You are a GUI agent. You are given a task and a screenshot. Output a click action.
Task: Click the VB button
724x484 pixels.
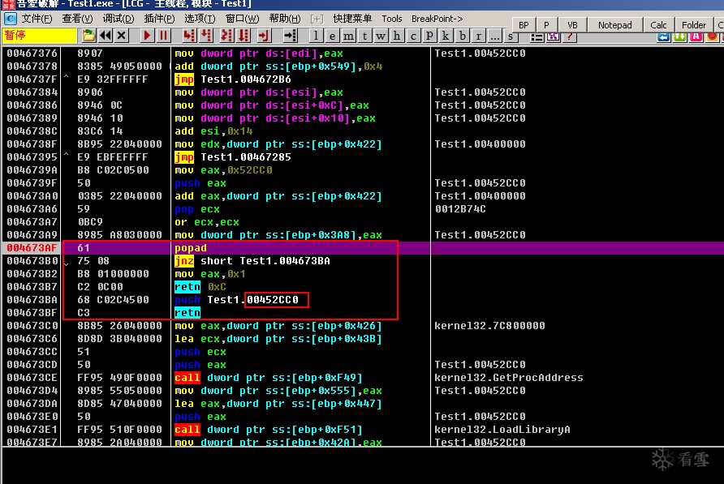point(572,25)
